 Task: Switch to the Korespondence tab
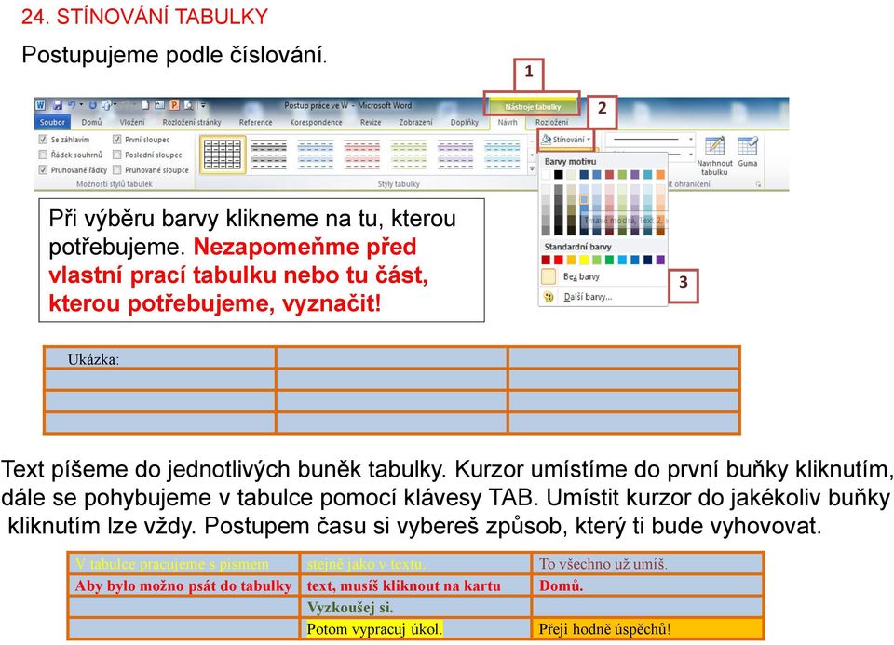pos(316,123)
